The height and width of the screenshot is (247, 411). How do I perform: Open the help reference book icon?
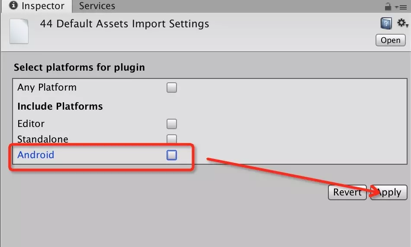pos(386,23)
